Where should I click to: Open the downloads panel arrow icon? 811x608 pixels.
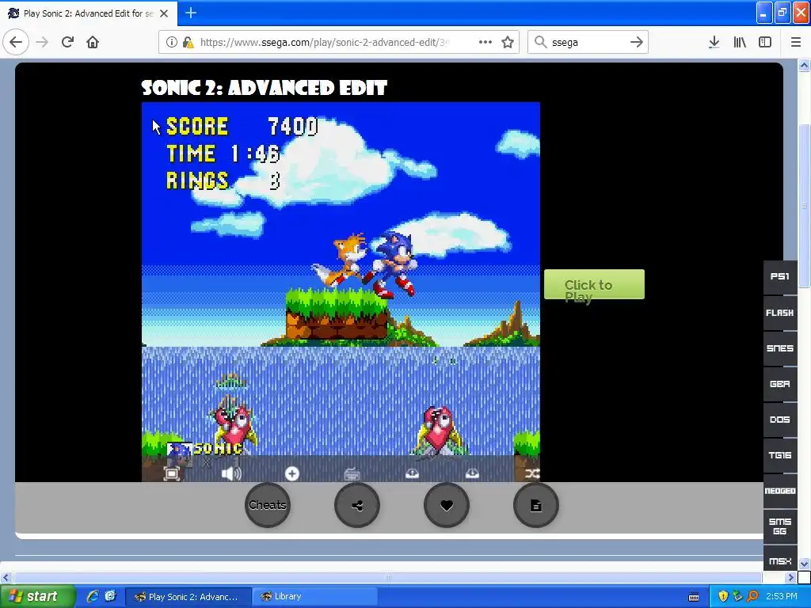click(x=714, y=43)
